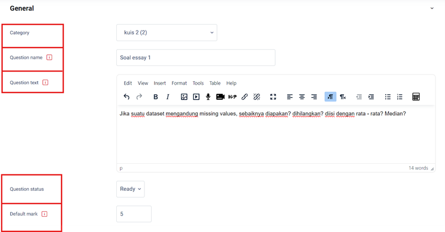Click the 'Category' label

pyautogui.click(x=20, y=33)
